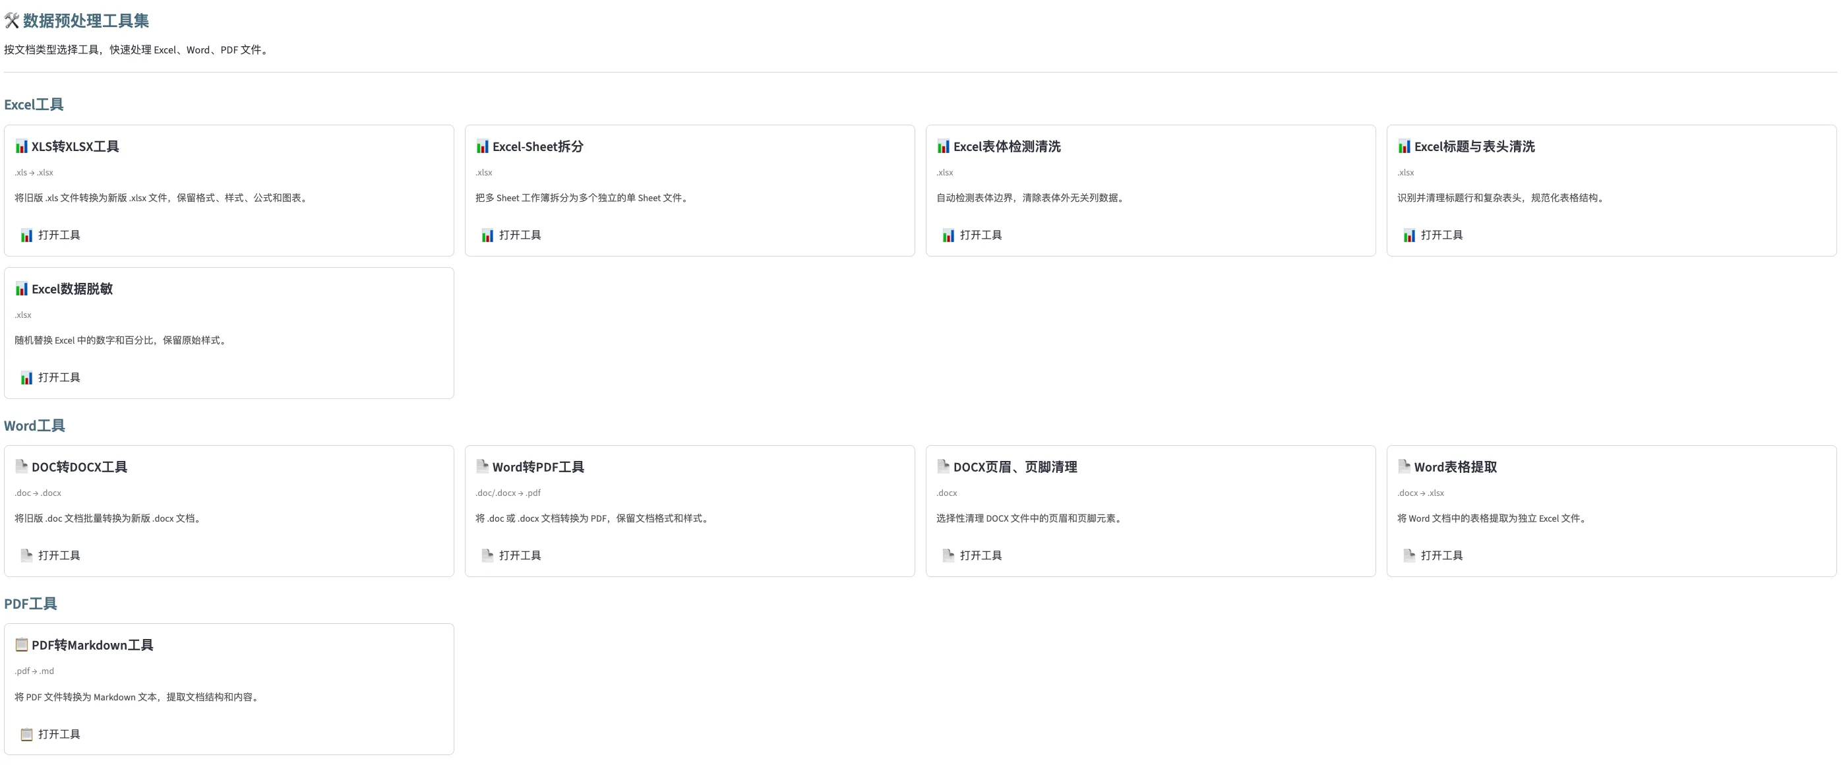The width and height of the screenshot is (1845, 765).
Task: Click chart icon beside XLS转XLSX工具 title
Action: [22, 146]
